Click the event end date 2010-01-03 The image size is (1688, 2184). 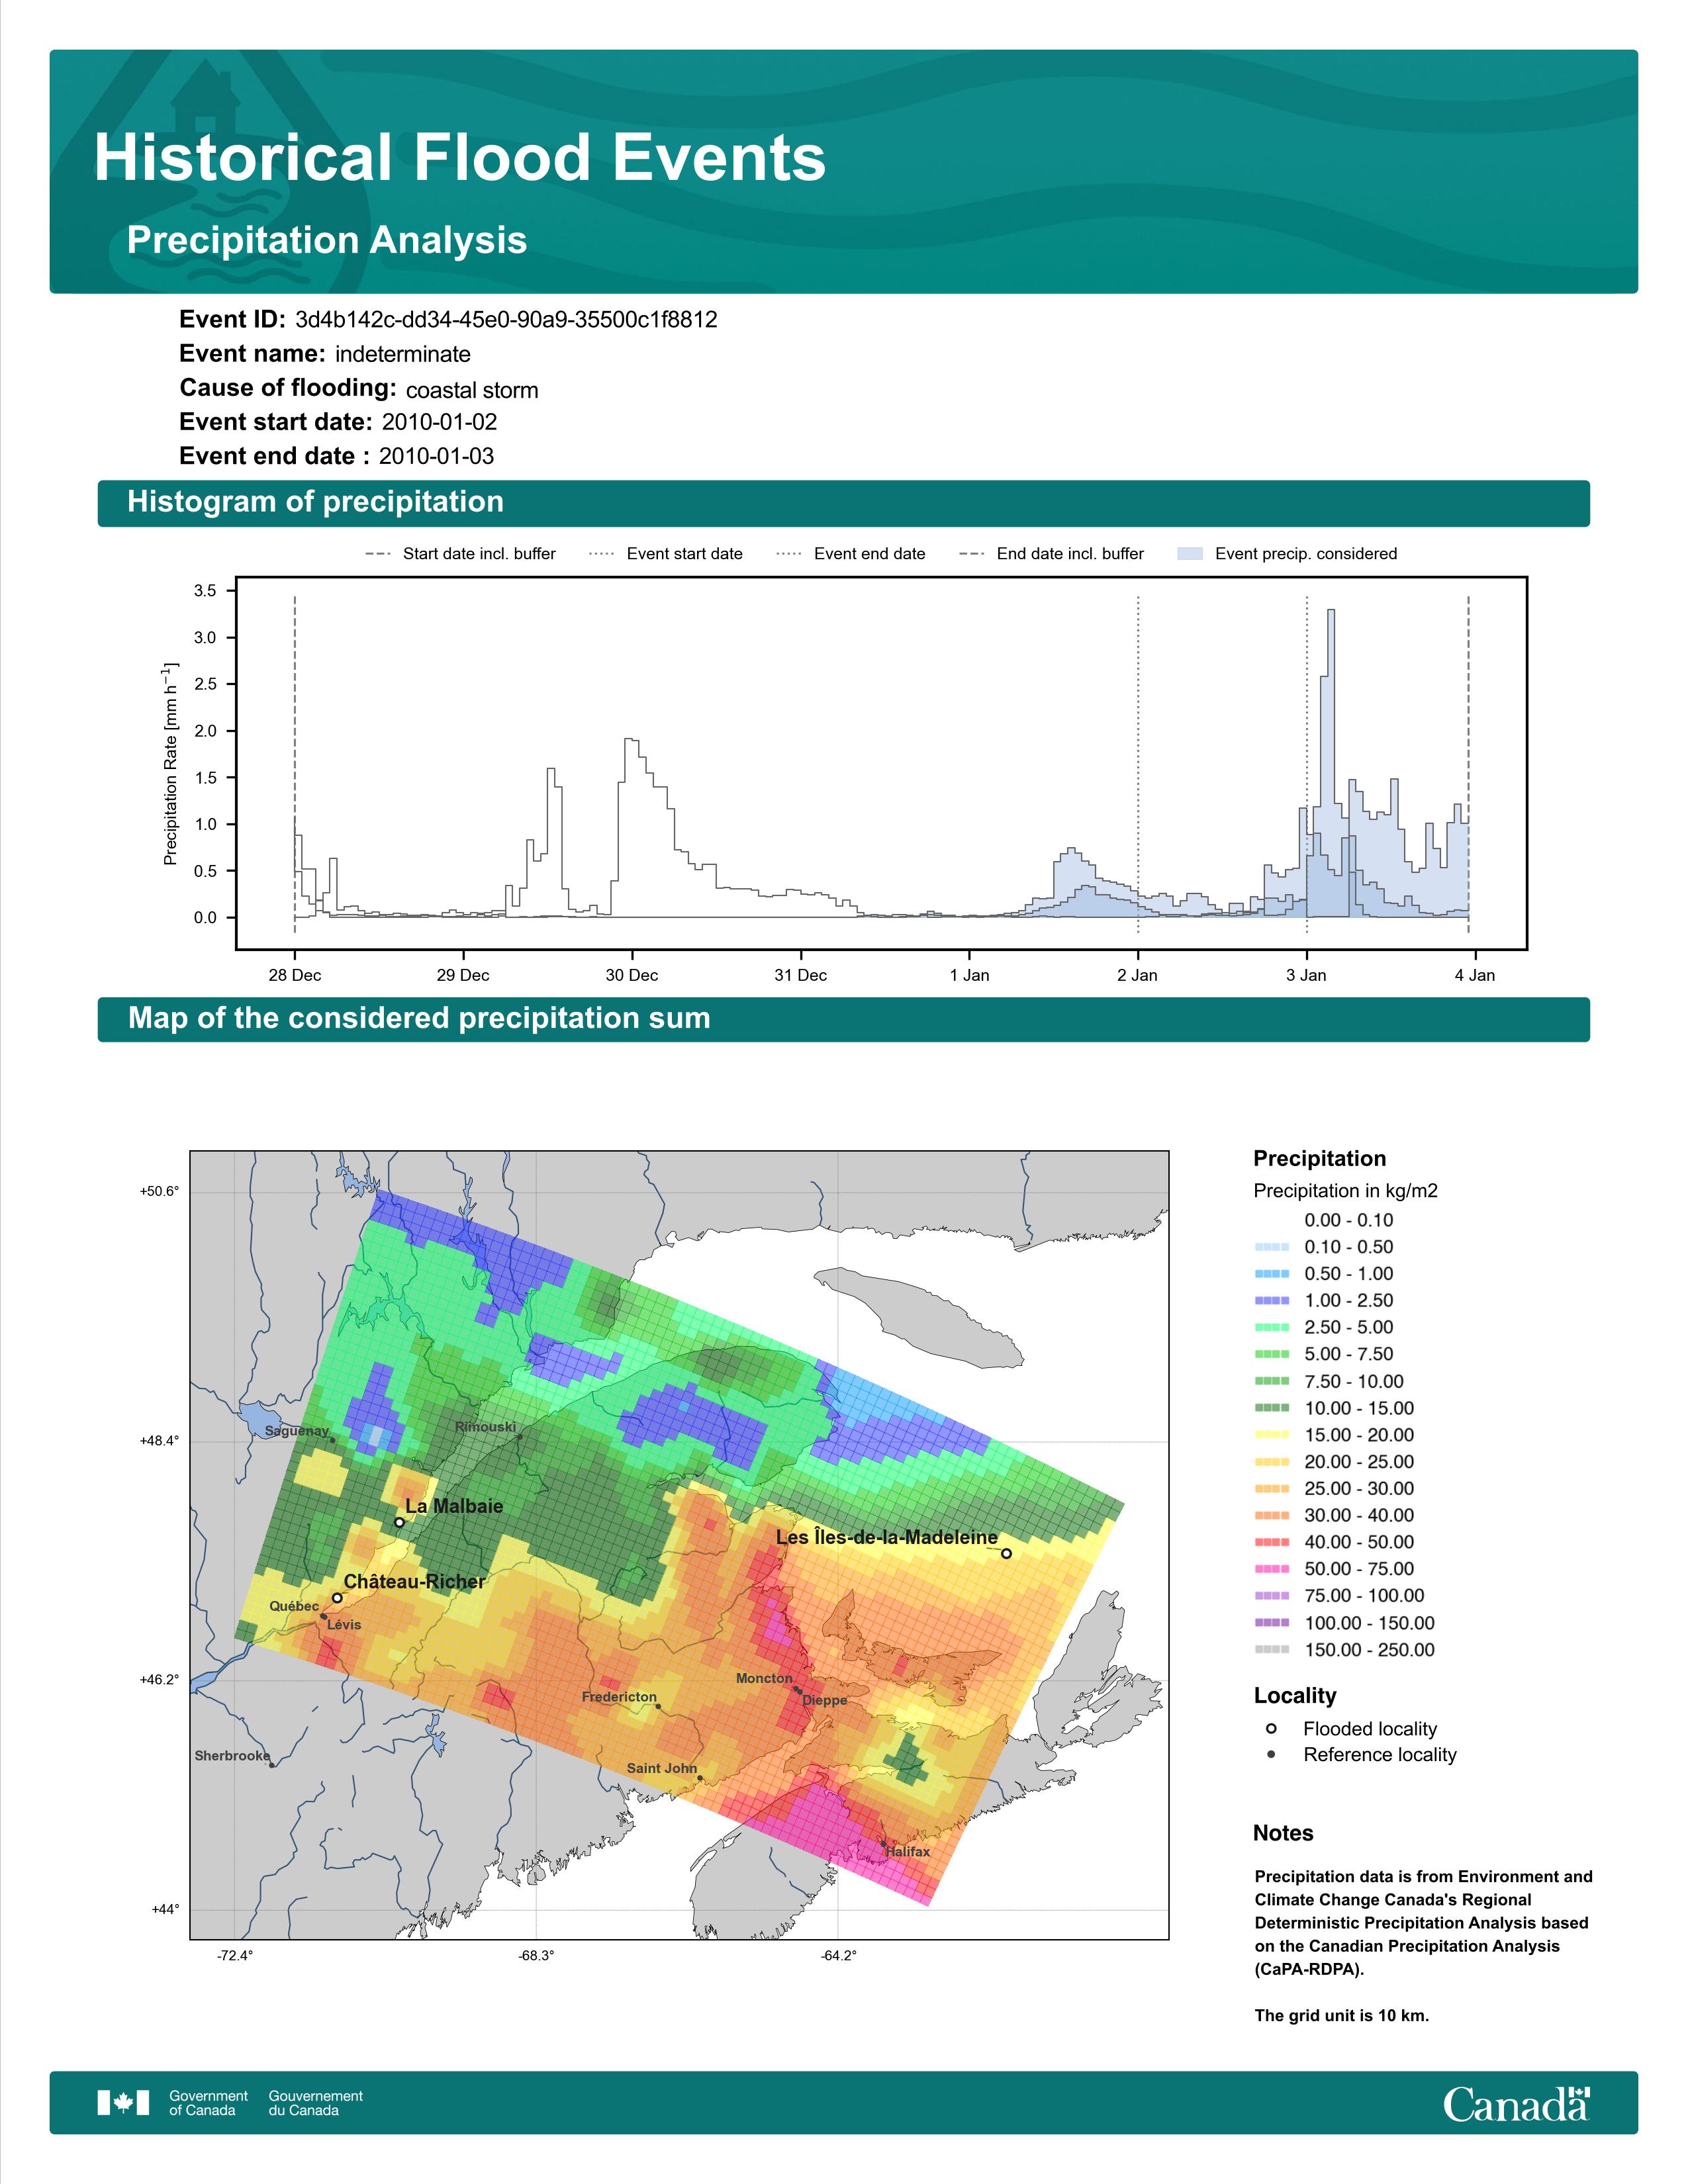436,456
